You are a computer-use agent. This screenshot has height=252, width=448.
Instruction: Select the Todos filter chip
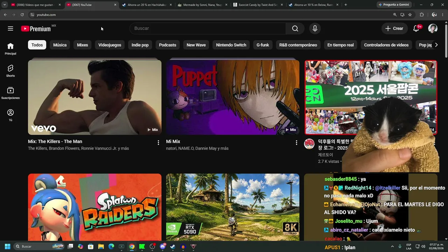pyautogui.click(x=37, y=45)
